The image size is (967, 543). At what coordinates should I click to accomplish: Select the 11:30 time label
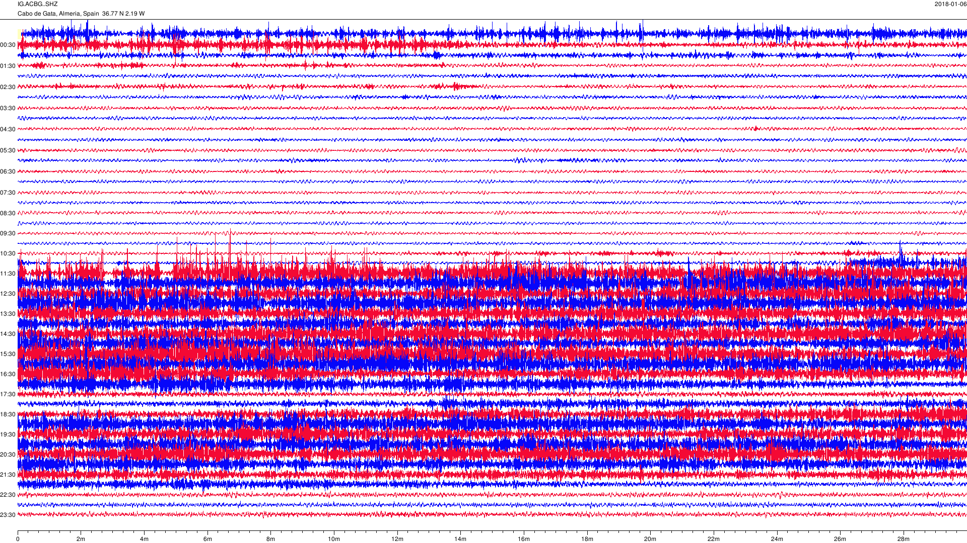8,274
